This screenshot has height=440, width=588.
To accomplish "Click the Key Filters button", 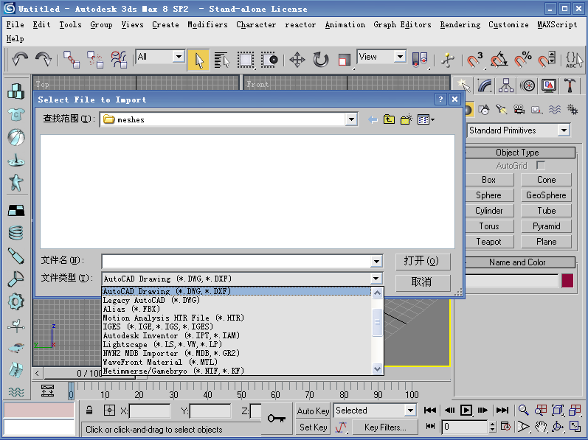I will pyautogui.click(x=385, y=427).
